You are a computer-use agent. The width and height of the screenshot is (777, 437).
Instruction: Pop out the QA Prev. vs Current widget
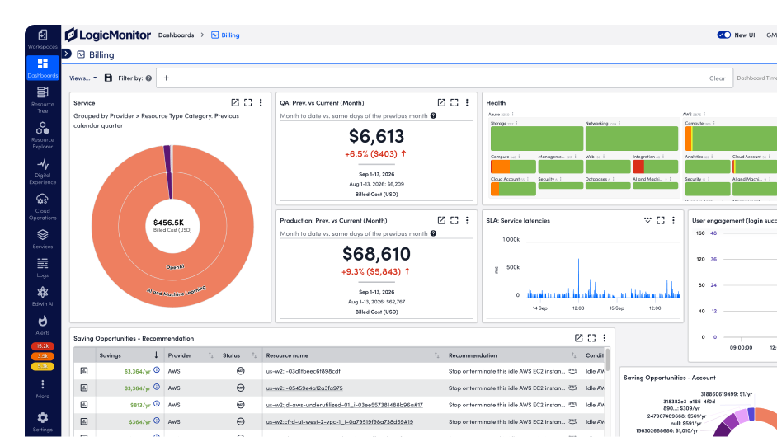coord(441,102)
